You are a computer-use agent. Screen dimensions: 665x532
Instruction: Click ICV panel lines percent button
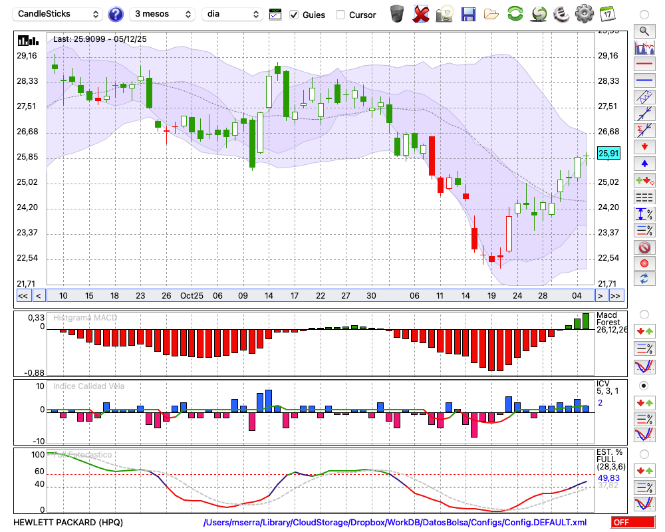644,419
